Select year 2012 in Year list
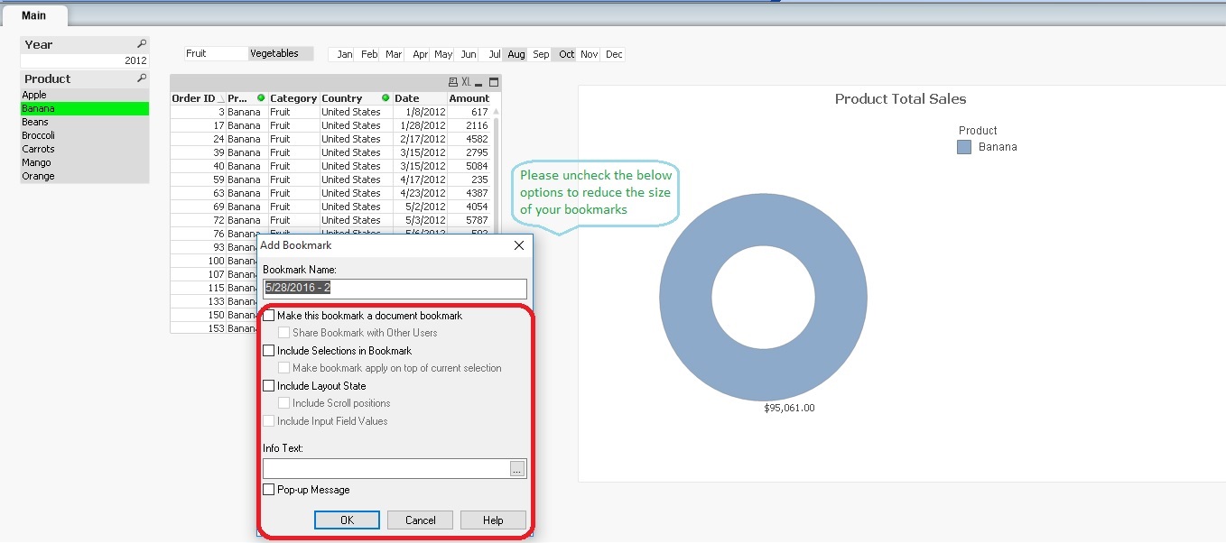The width and height of the screenshot is (1226, 543). tap(85, 60)
